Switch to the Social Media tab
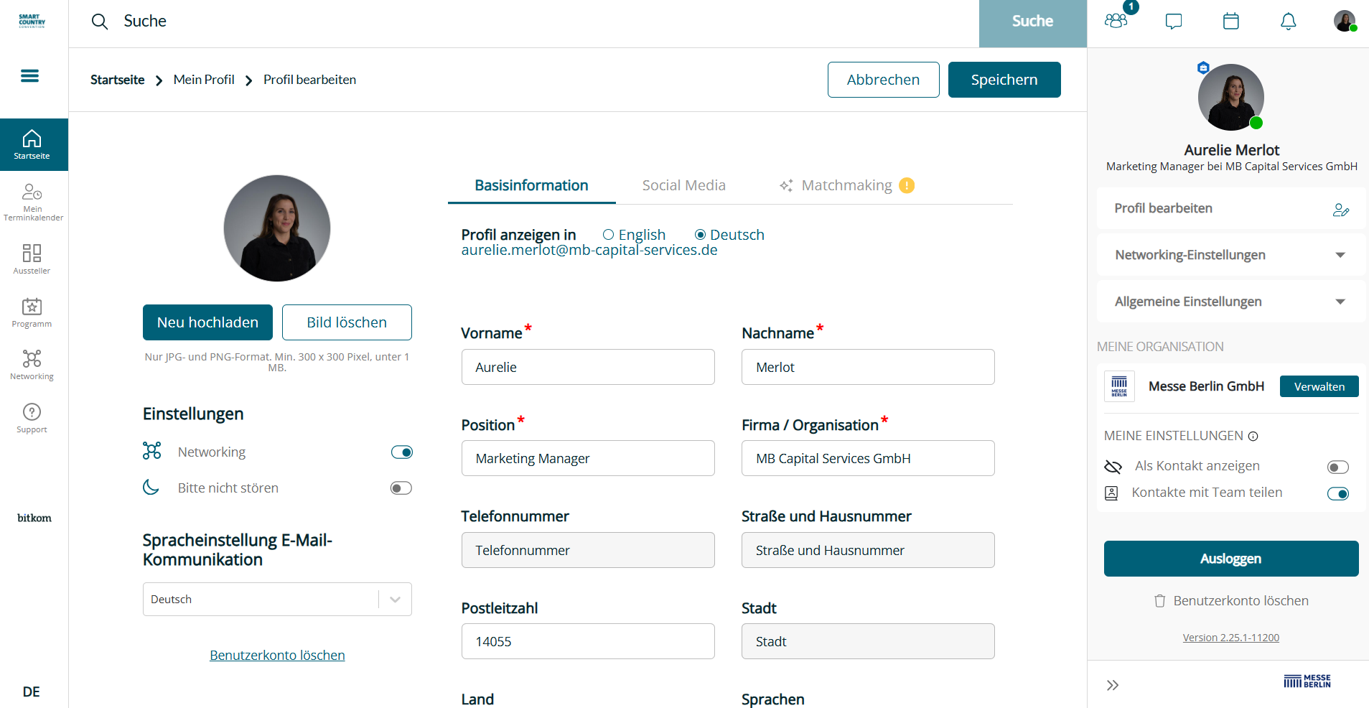1369x708 pixels. pyautogui.click(x=683, y=185)
